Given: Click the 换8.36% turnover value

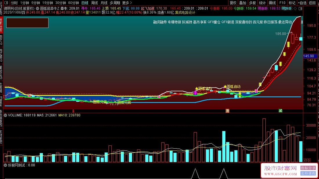Looking at the screenshot, I should (150, 12).
